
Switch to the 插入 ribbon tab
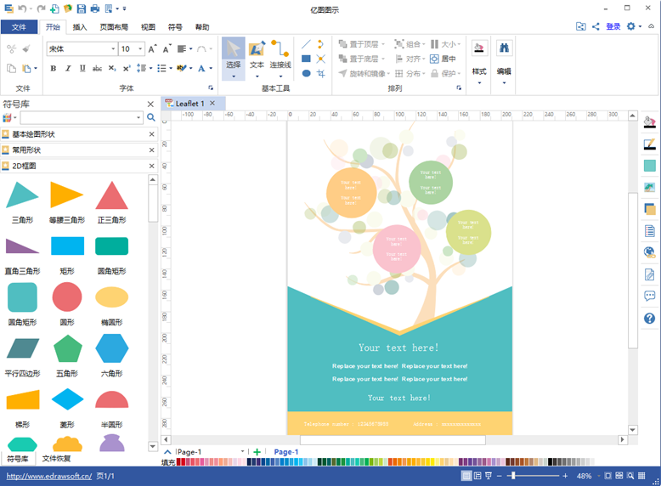click(x=80, y=27)
